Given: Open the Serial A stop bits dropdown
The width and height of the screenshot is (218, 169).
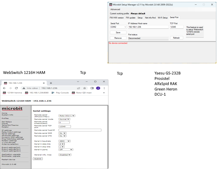Looking at the screenshot, I should pyautogui.click(x=62, y=147).
